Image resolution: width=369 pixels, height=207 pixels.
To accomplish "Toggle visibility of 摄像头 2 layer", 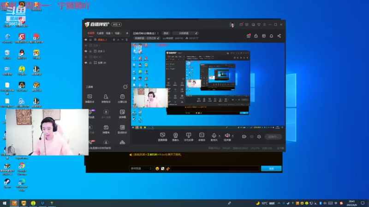I will point(86,40).
